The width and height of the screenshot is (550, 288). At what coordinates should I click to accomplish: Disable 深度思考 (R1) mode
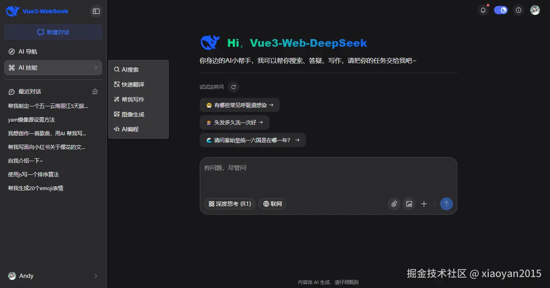point(230,204)
